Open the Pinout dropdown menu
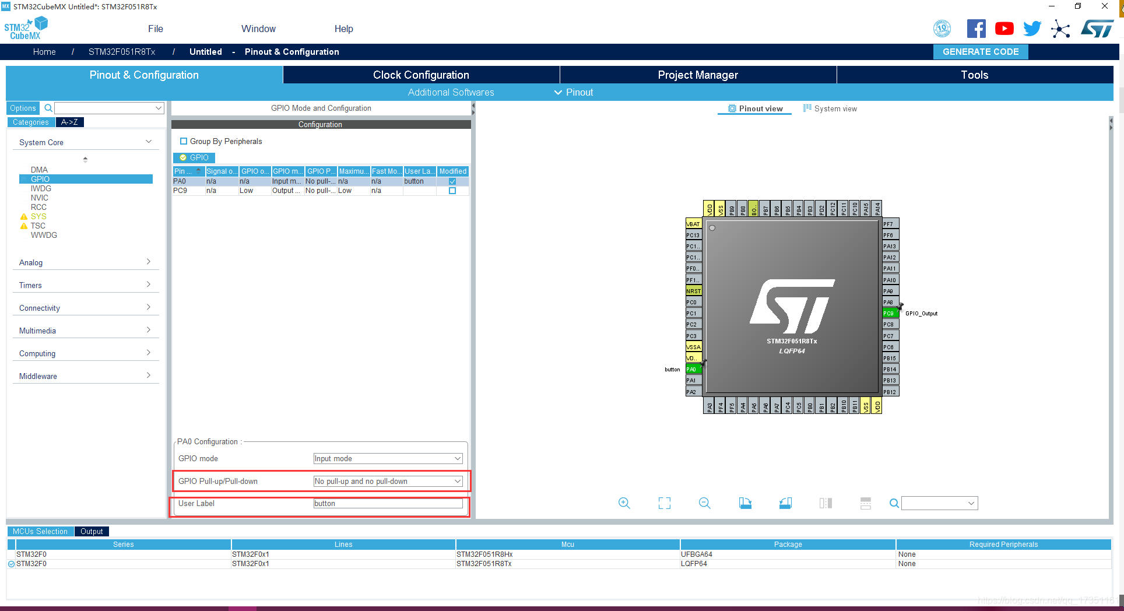Screen dimensions: 1124x611 tap(574, 92)
